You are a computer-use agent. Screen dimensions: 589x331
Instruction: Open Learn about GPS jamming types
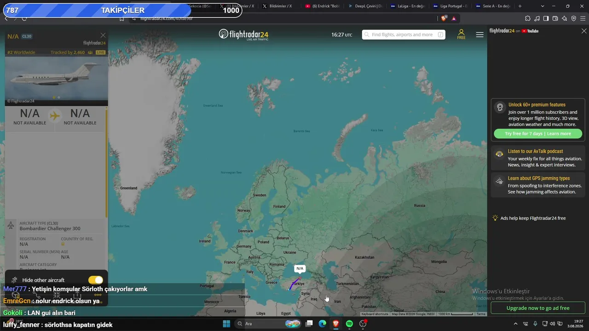(538, 185)
